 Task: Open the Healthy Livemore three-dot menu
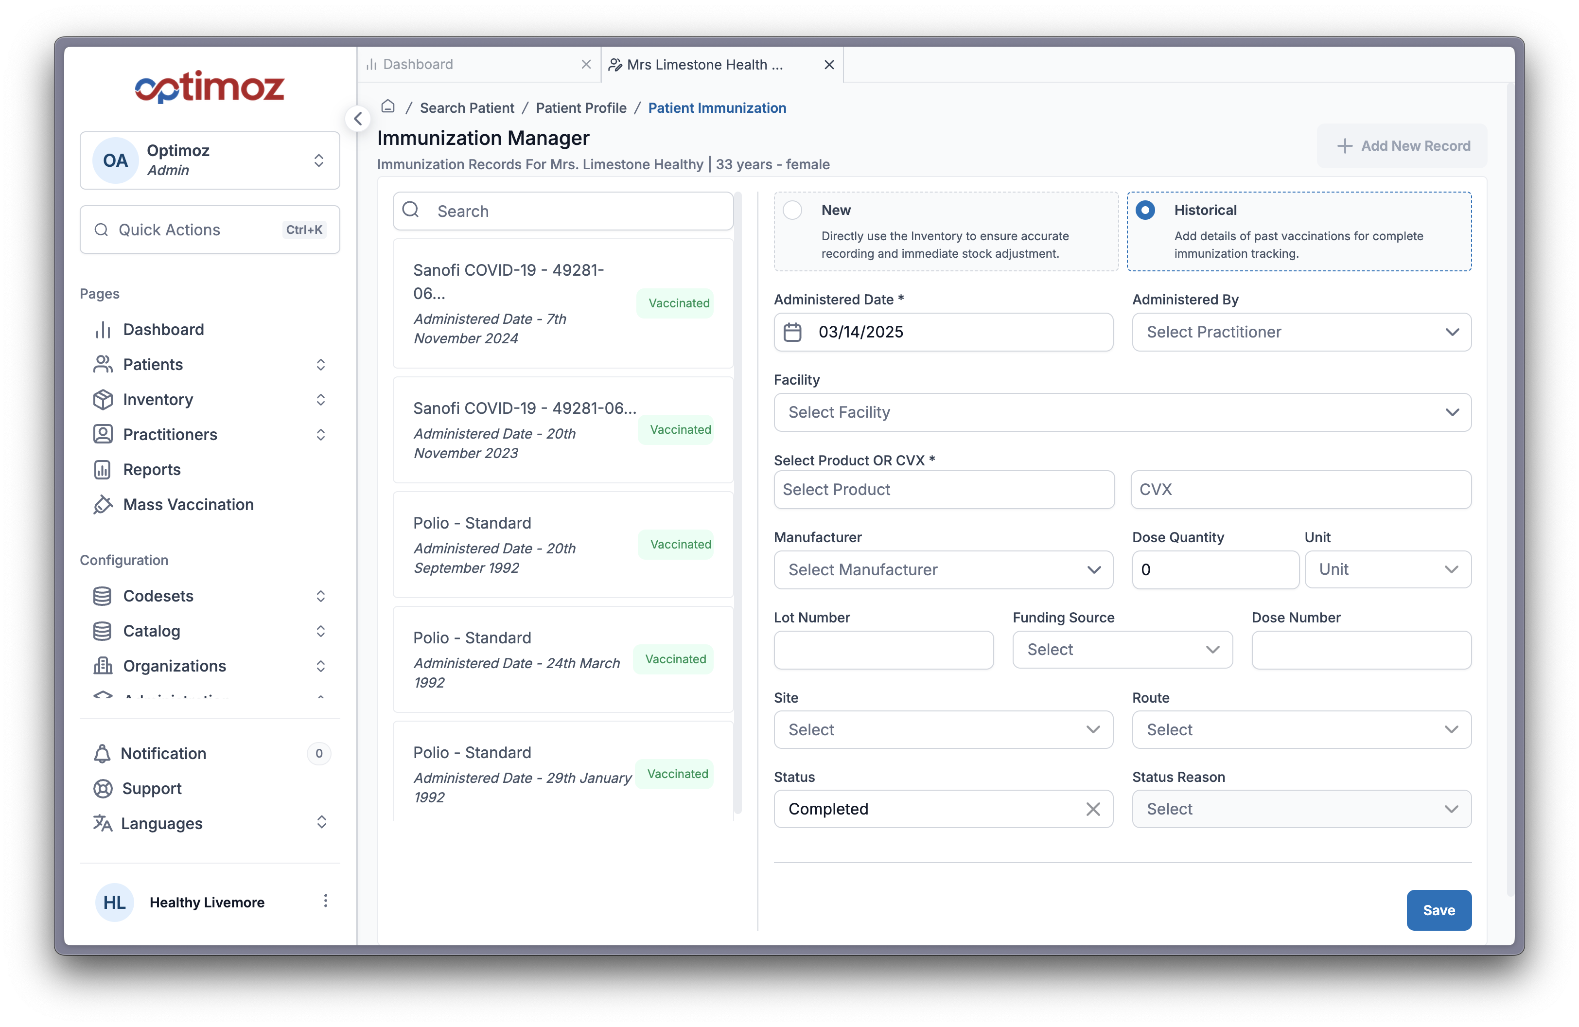coord(325,901)
